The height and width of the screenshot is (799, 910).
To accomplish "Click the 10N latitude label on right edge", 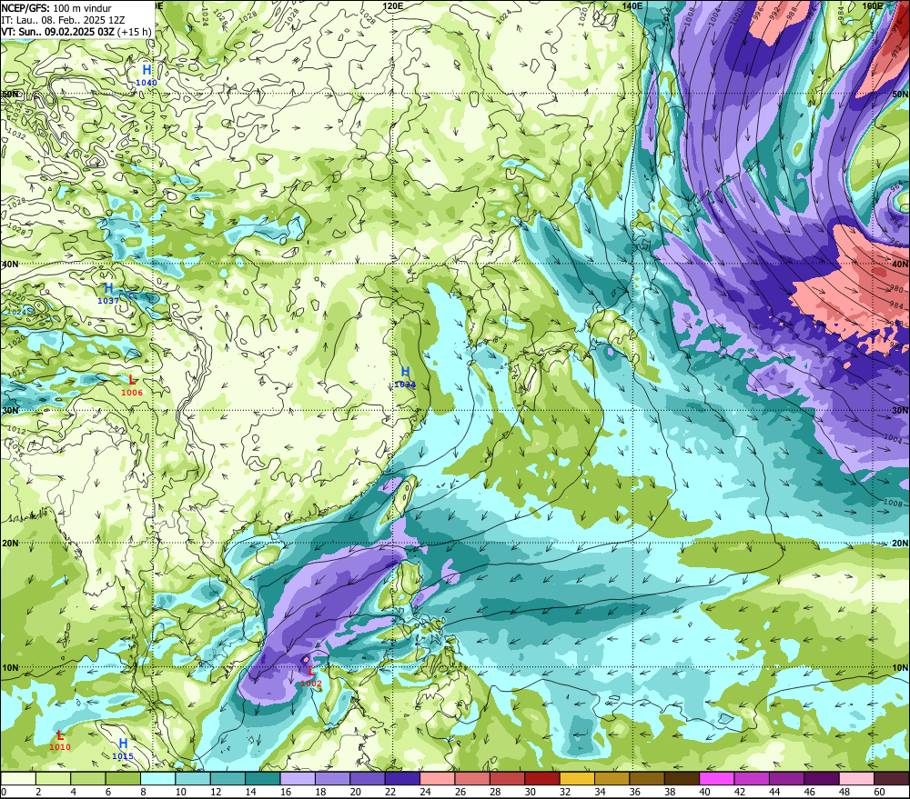I will pos(900,668).
